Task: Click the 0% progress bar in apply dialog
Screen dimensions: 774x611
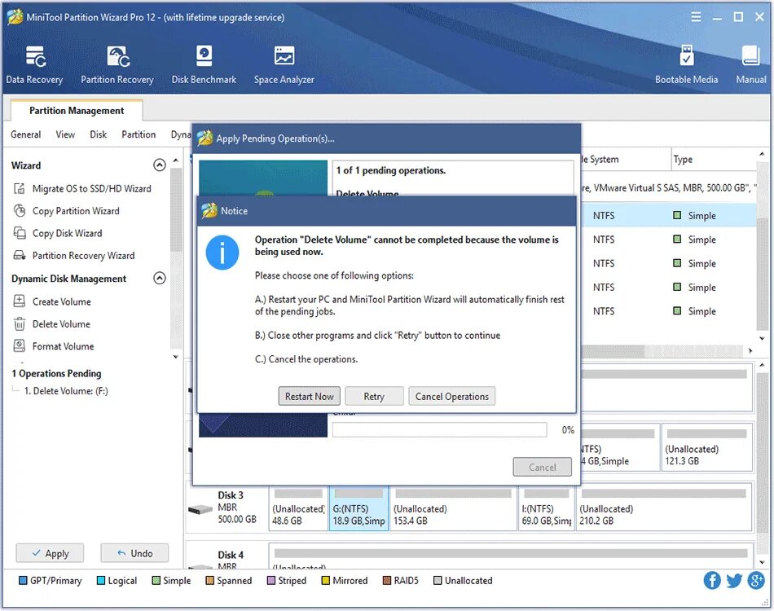Action: [x=439, y=430]
